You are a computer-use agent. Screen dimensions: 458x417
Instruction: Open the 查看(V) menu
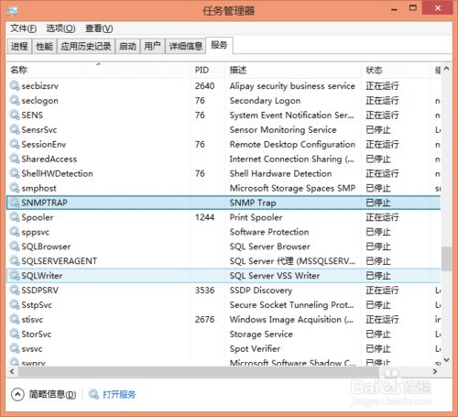point(99,28)
